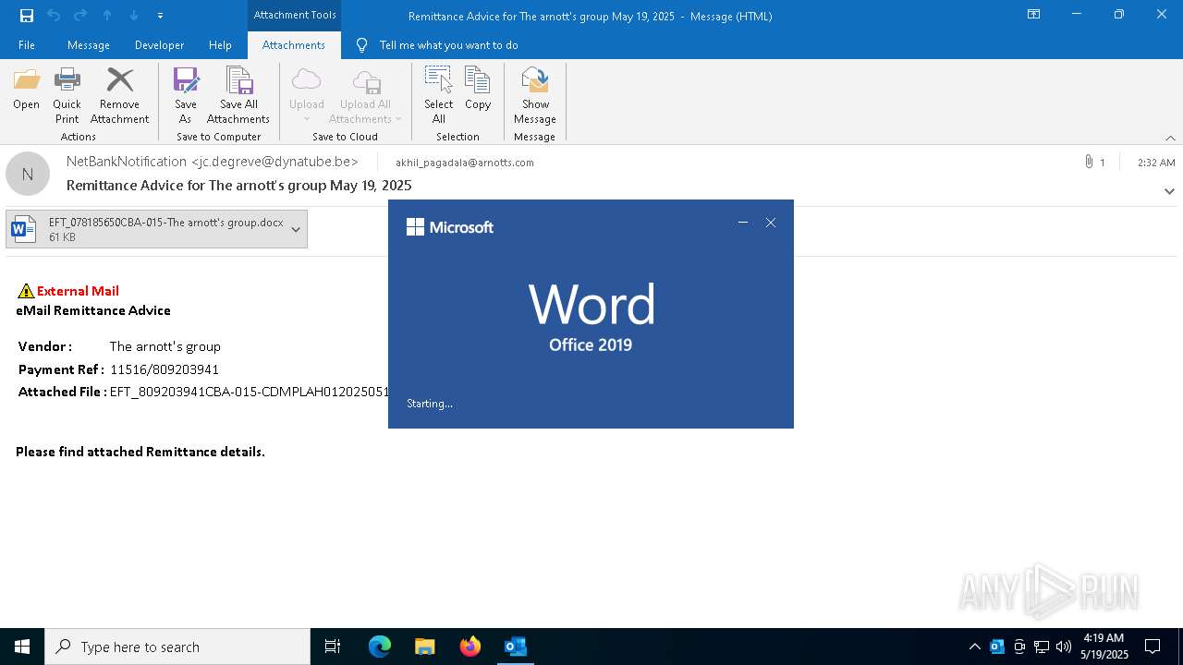Click recipient akhil_pagadala@arnotts.com
The width and height of the screenshot is (1183, 665).
(x=465, y=163)
